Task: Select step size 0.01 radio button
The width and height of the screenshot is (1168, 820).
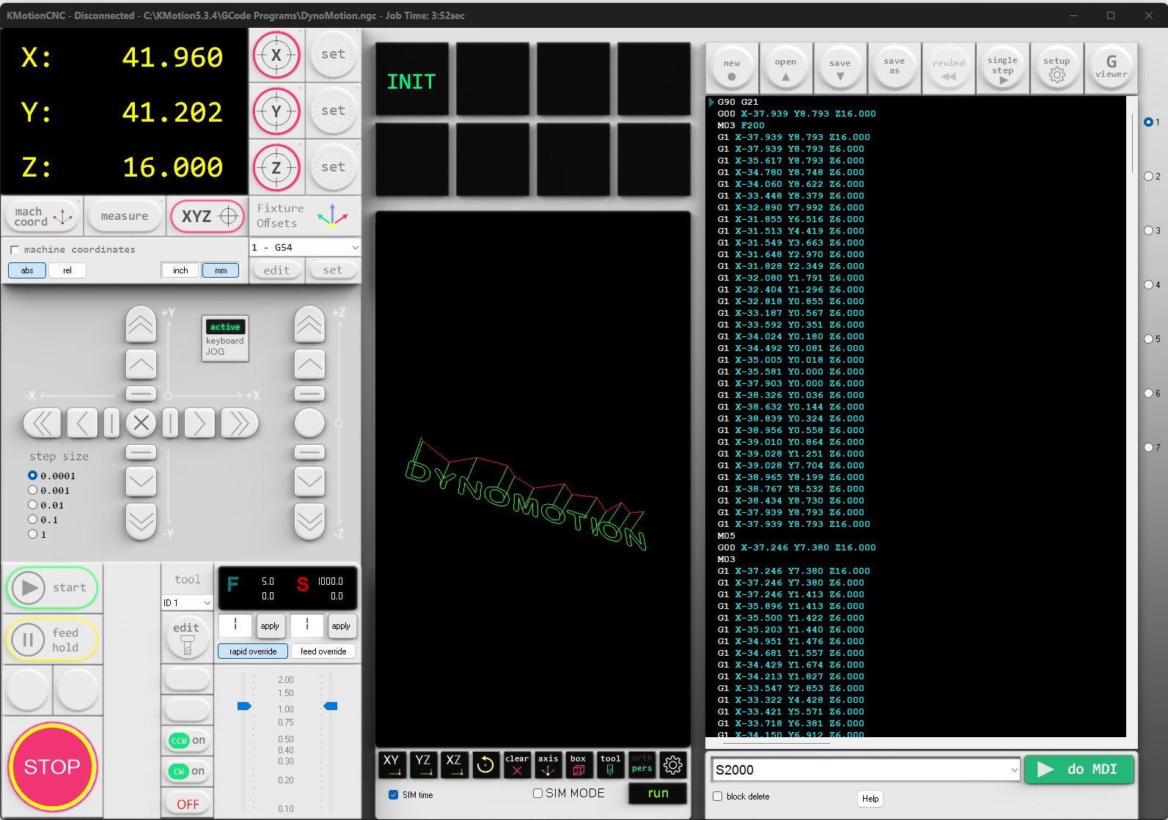Action: coord(32,505)
